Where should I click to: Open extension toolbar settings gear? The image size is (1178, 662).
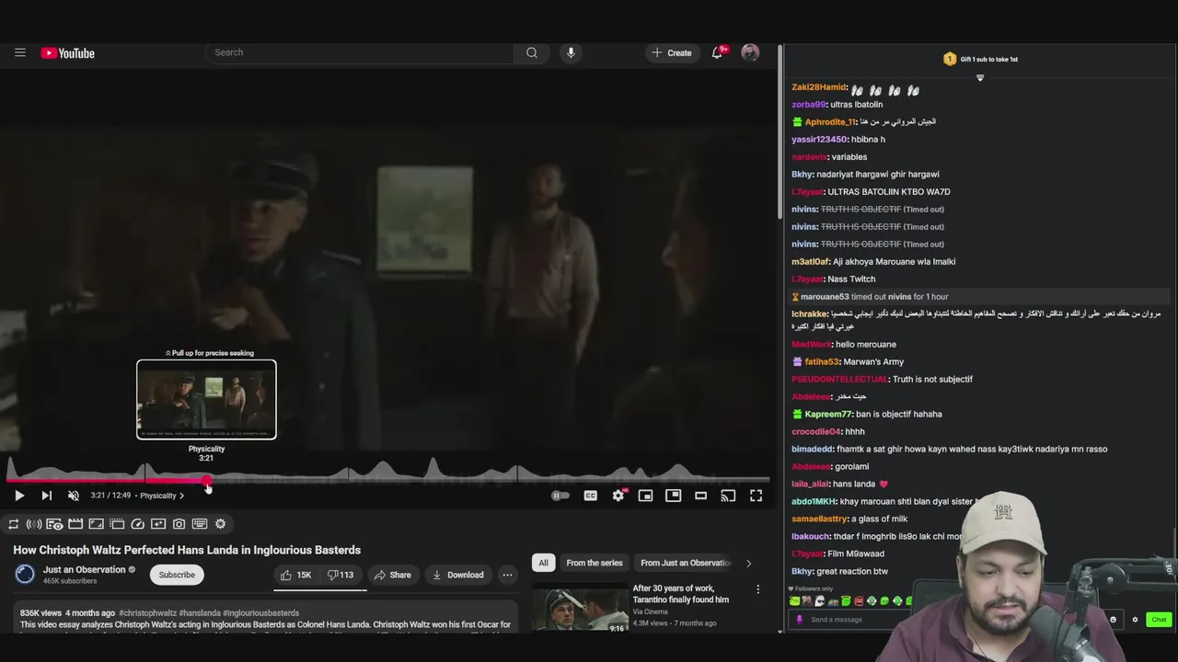(220, 524)
